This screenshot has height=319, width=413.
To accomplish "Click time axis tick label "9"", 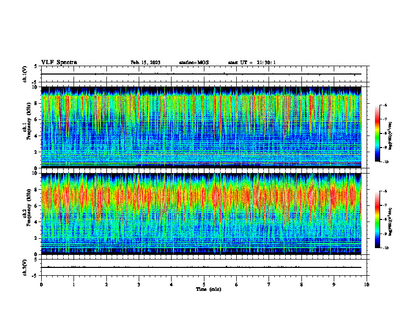I will (334, 285).
